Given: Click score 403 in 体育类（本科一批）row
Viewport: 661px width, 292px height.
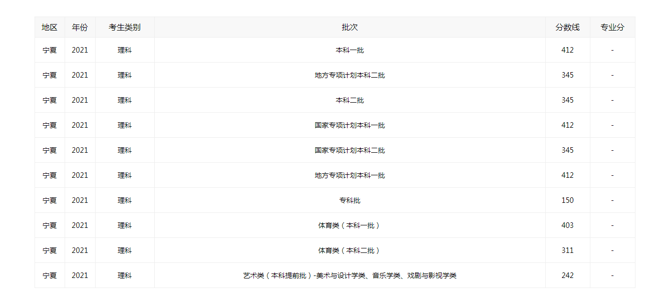Looking at the screenshot, I should pyautogui.click(x=567, y=225).
